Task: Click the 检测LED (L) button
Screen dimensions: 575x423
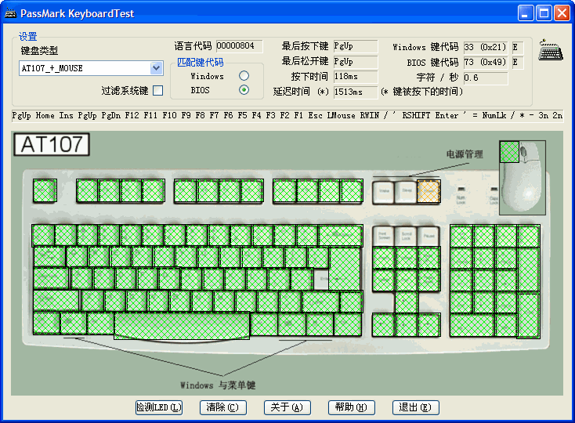Action: tap(159, 407)
